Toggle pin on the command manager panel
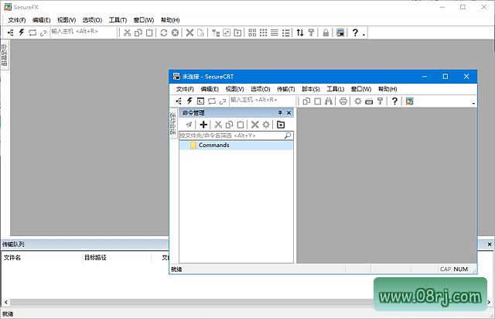495x319 pixels. point(279,113)
